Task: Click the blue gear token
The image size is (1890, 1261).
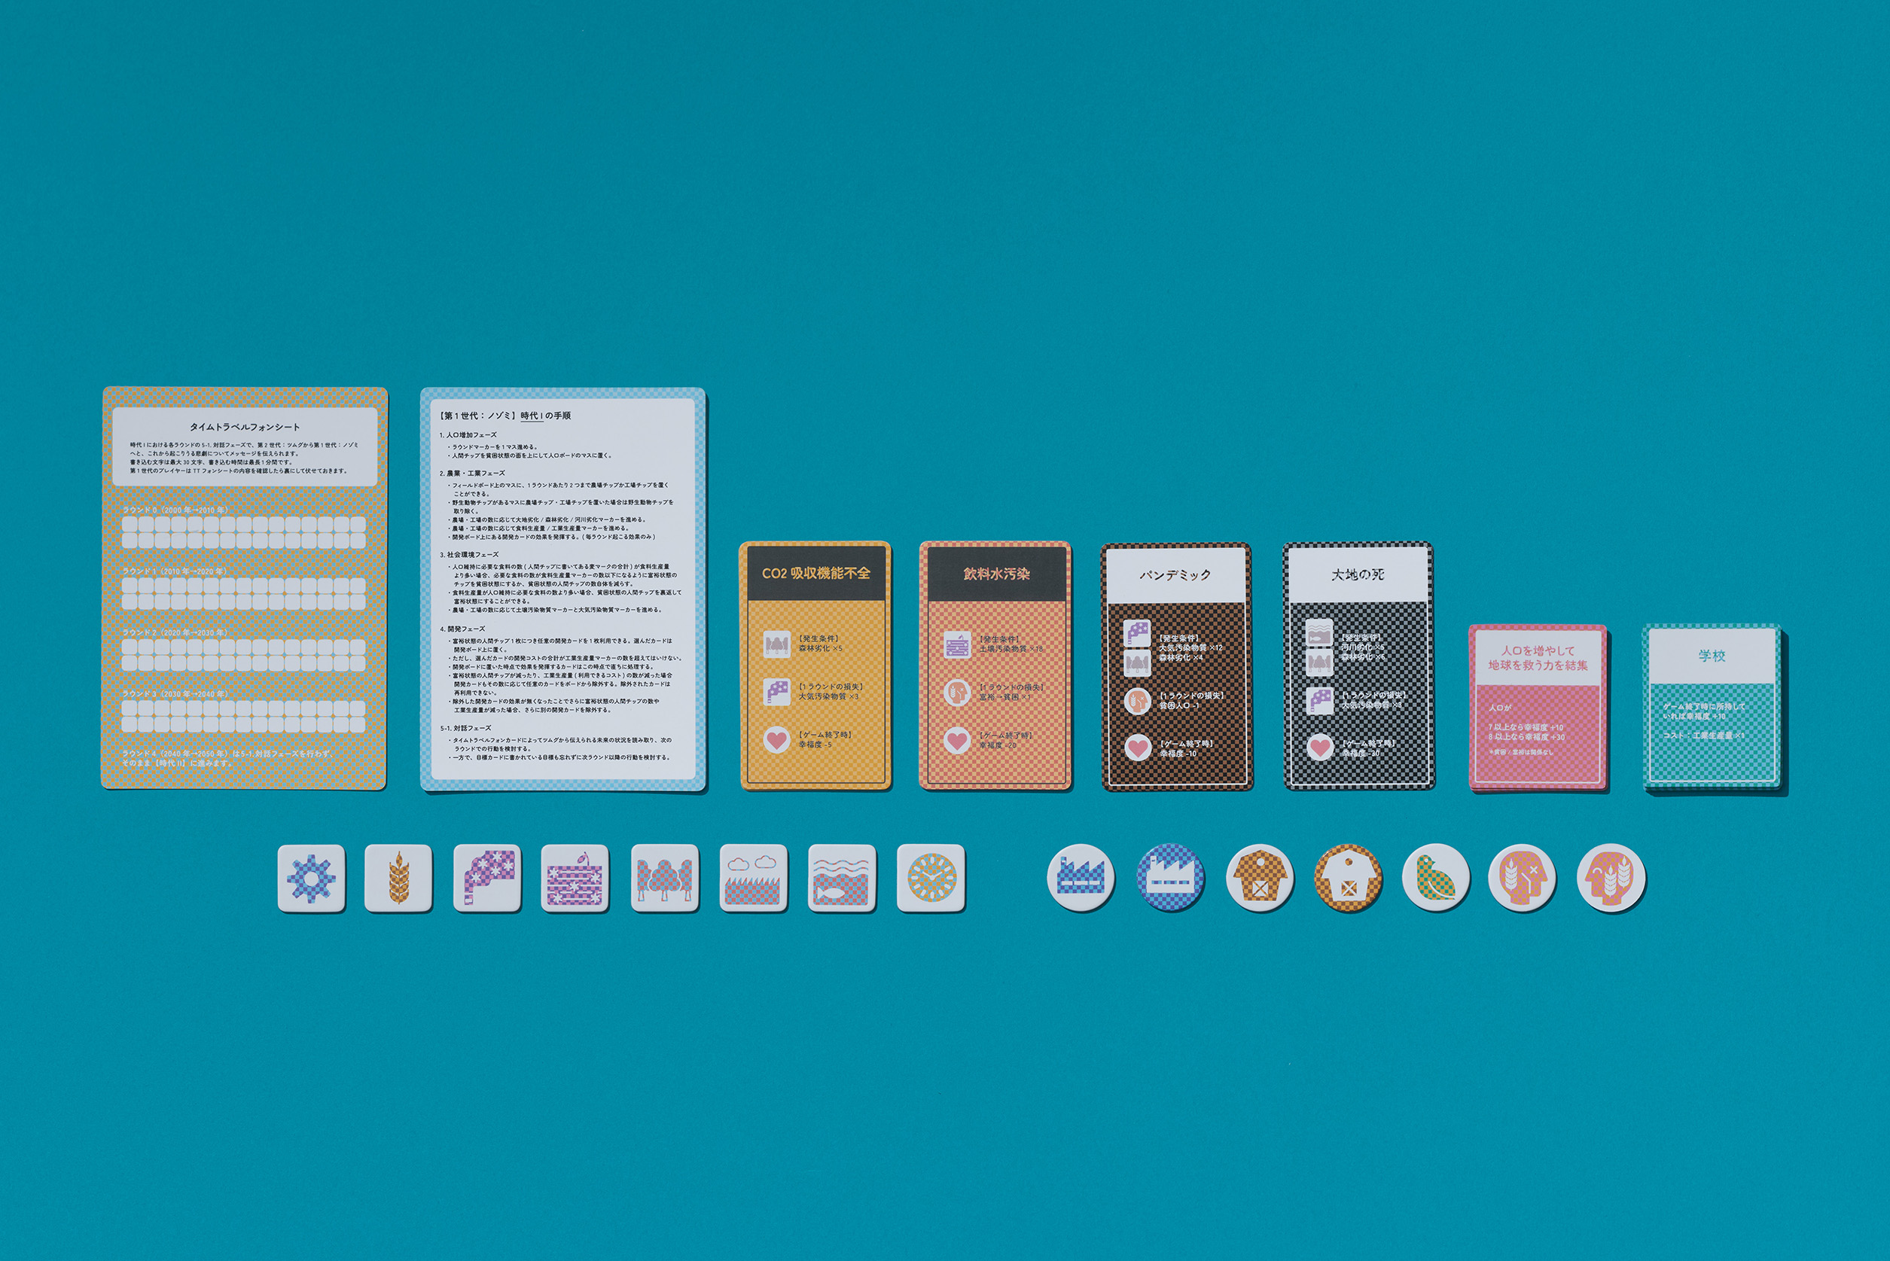Action: click(311, 879)
